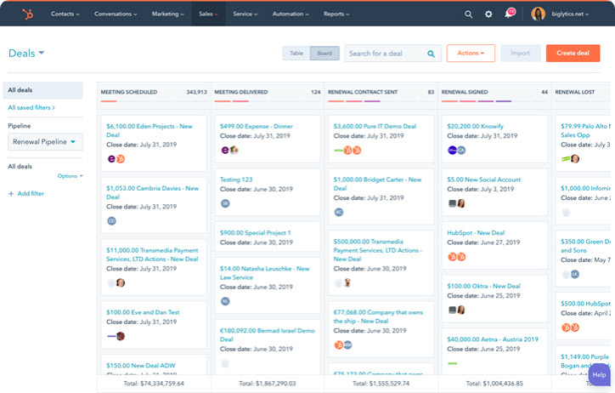Click avatar on Palo Alto deal card

575,158
